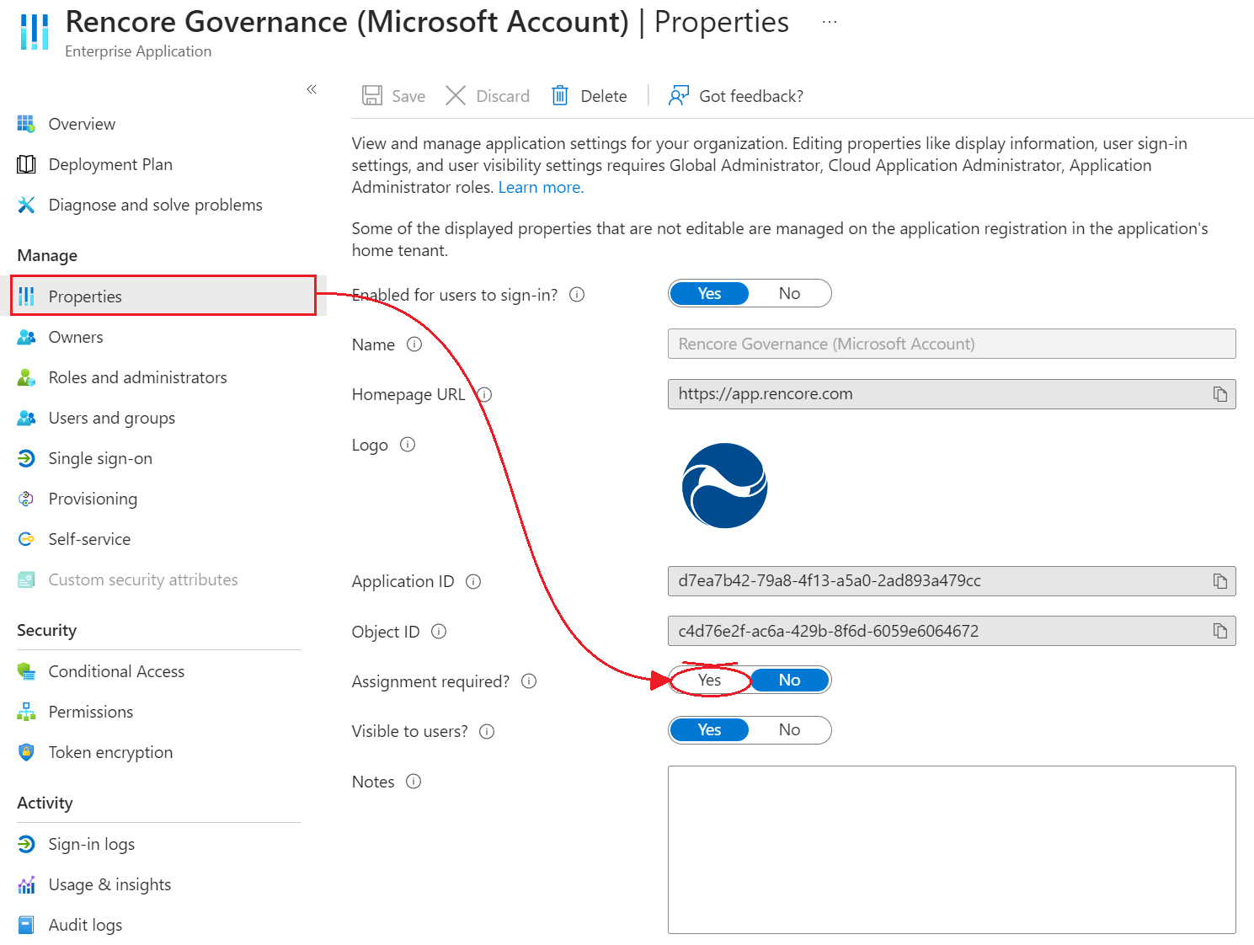Image resolution: width=1254 pixels, height=945 pixels.
Task: Click the Discard button label
Action: 503,96
